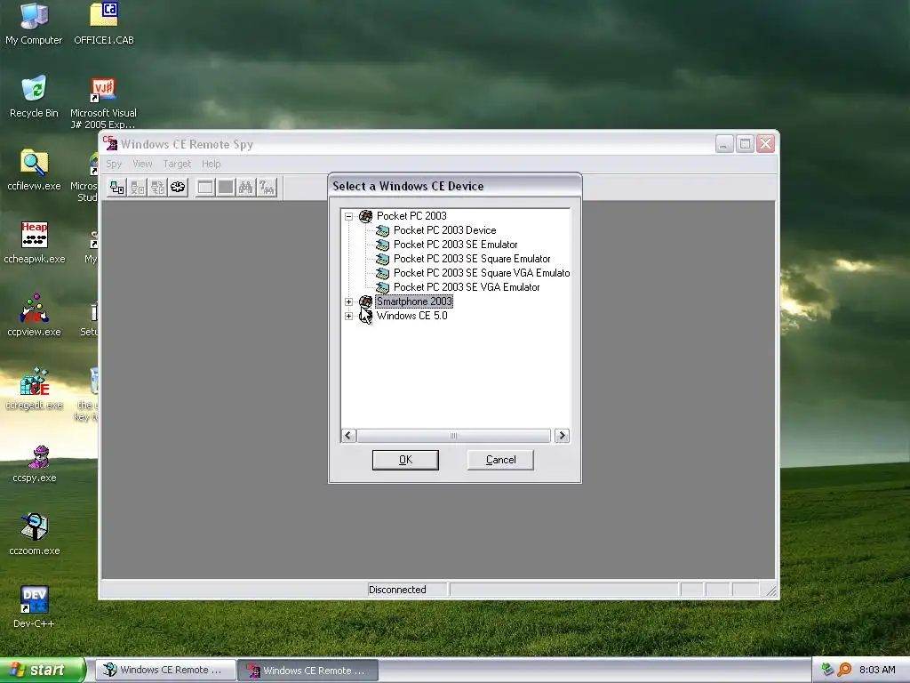
Task: Minimize the Windows CE Remote Spy window
Action: pyautogui.click(x=724, y=143)
